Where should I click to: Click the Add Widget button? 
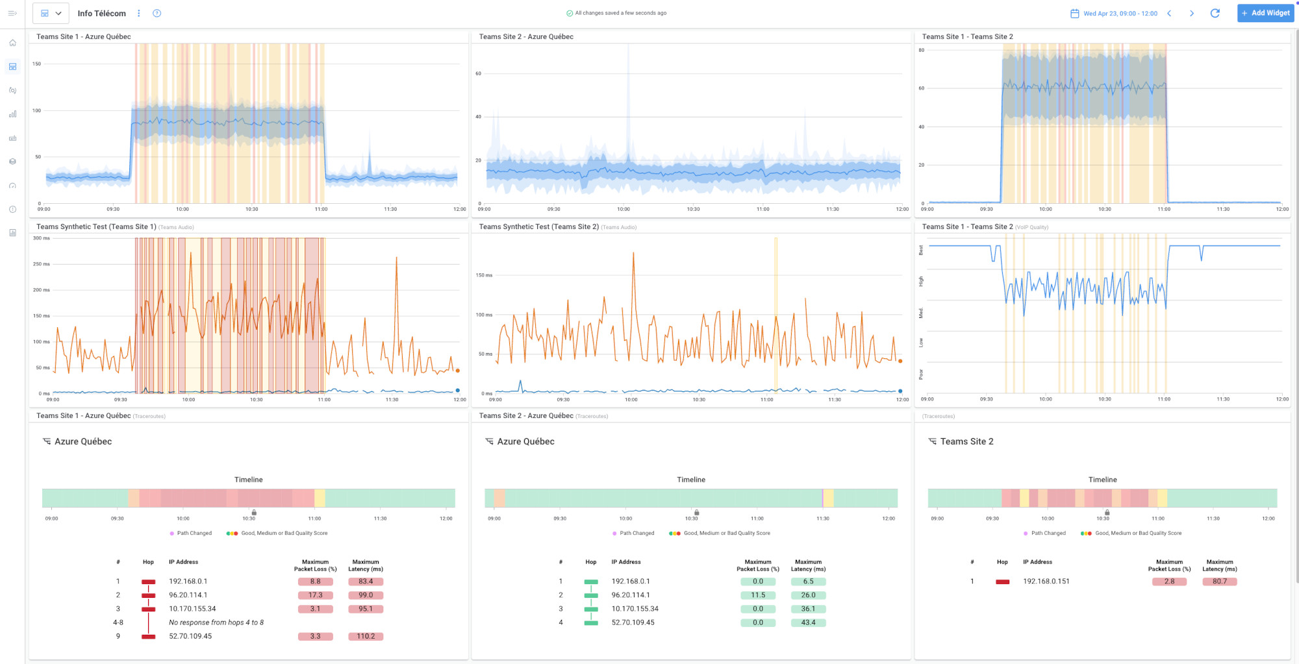[x=1265, y=12]
